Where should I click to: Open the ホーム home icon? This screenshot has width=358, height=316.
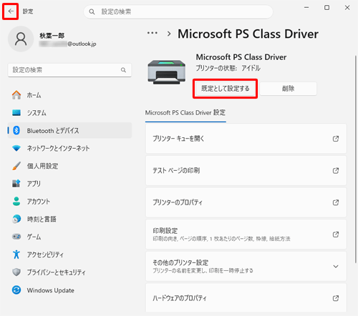[16, 95]
